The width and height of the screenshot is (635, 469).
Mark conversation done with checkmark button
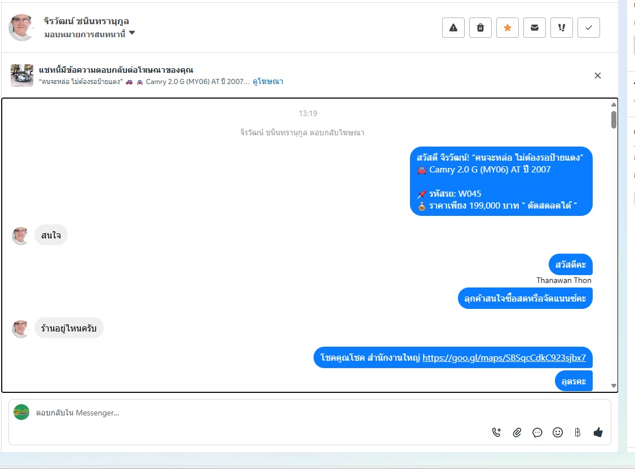tap(589, 28)
